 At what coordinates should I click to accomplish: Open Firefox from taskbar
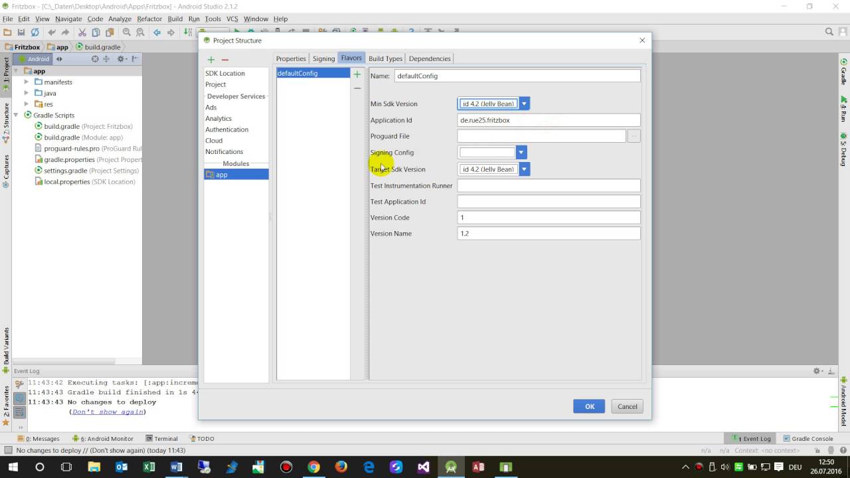coord(341,467)
